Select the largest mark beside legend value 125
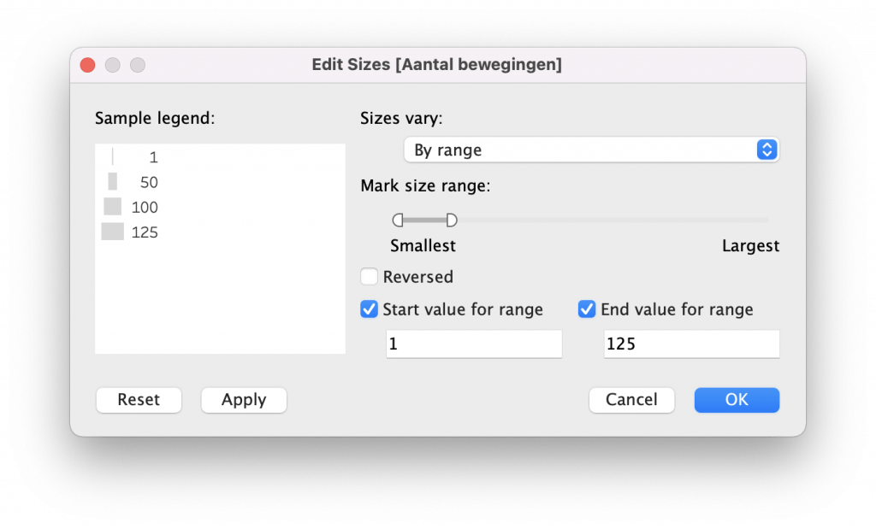The width and height of the screenshot is (876, 529). tap(113, 232)
